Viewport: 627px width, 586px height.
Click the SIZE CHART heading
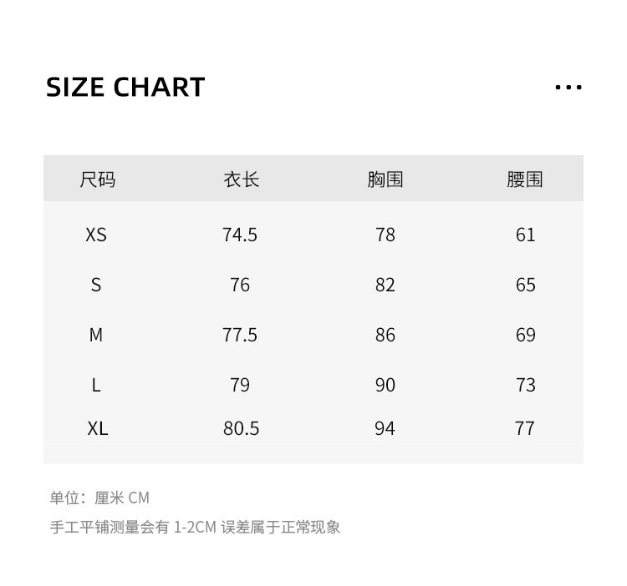coord(125,87)
